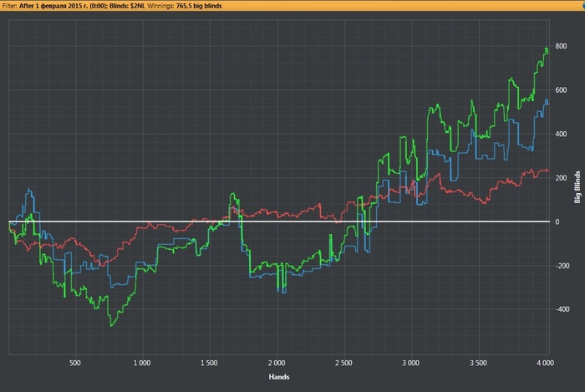This screenshot has width=585, height=392.
Task: Click the '1 500' hands axis tick label
Action: pos(209,363)
